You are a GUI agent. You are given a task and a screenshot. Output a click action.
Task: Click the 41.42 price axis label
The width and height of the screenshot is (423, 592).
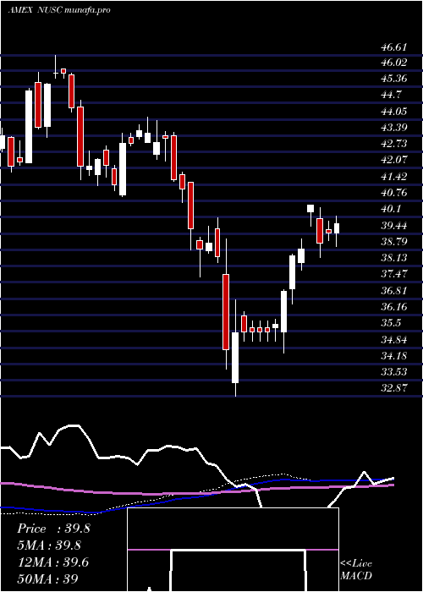point(394,176)
